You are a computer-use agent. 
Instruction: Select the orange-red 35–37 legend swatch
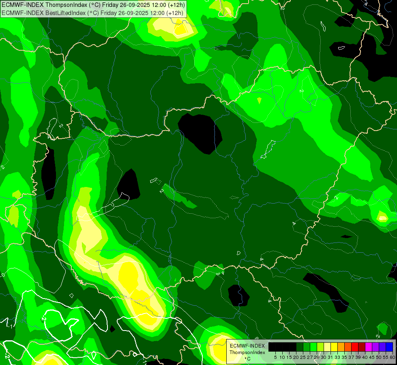point(348,347)
